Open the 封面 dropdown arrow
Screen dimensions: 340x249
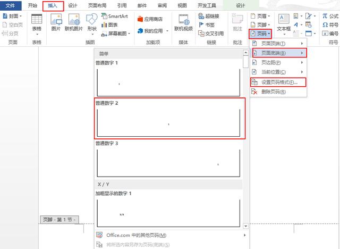(x=21, y=16)
